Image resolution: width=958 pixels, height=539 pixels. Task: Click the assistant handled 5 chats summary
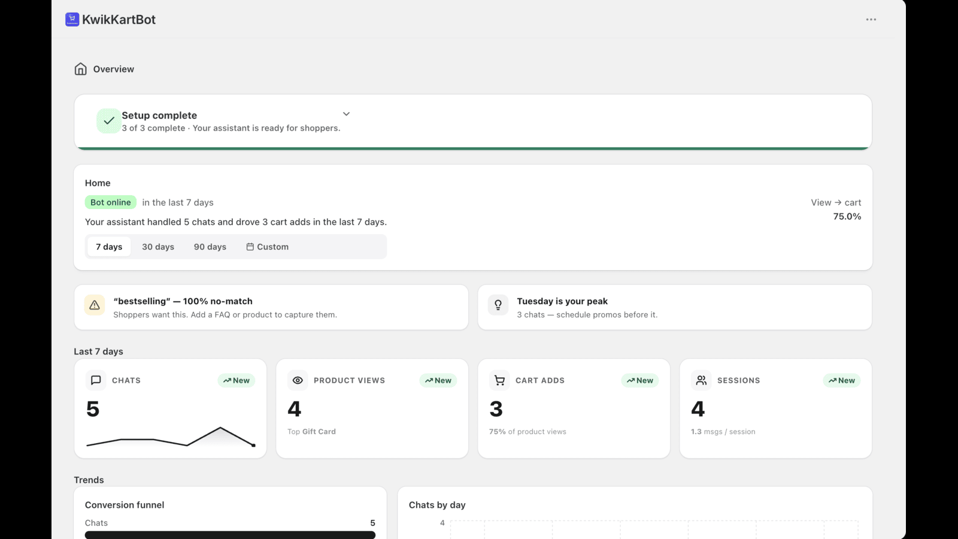point(236,222)
